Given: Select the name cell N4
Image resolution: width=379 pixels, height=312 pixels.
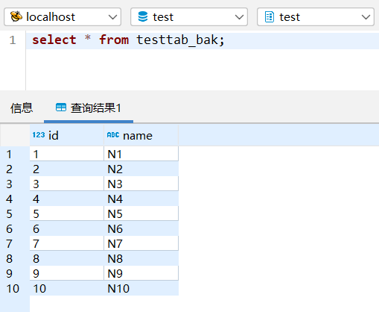Looking at the screenshot, I should coord(141,199).
